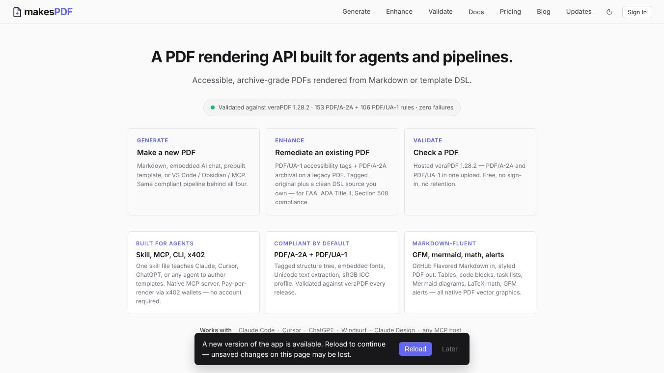Dismiss update notice with Later

(x=450, y=349)
